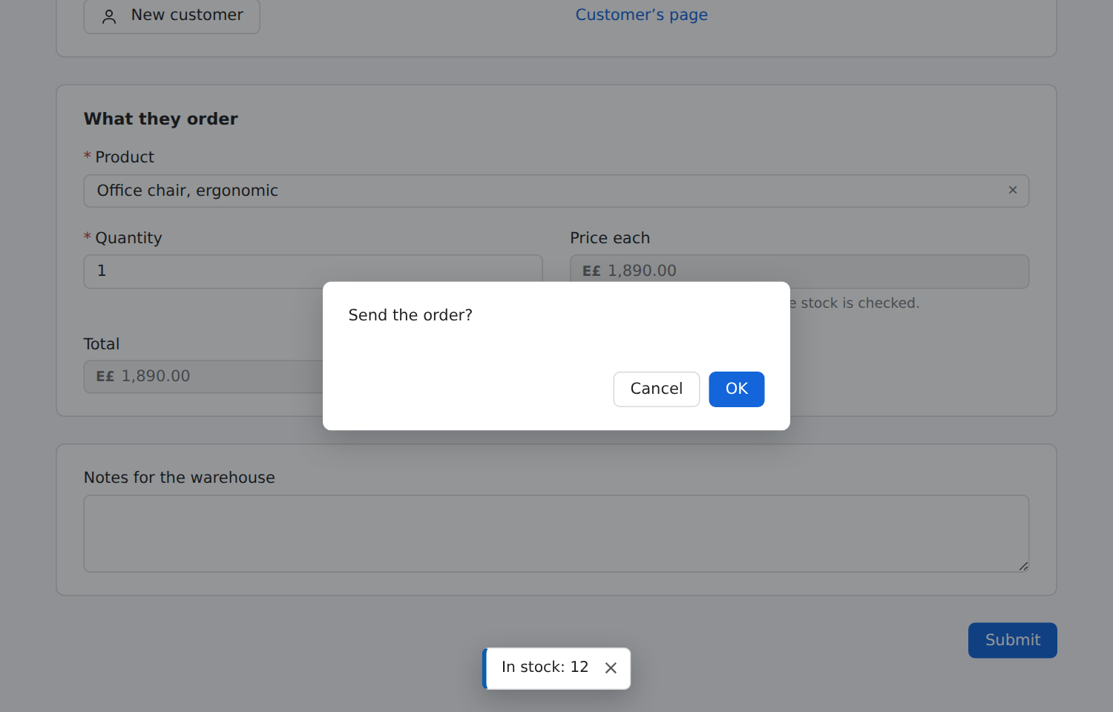
Task: Click the 'Price each' label
Action: pos(610,238)
